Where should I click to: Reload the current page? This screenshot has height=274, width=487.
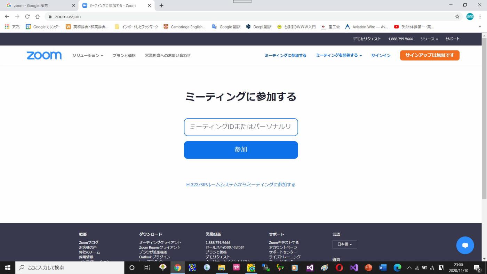pyautogui.click(x=27, y=16)
